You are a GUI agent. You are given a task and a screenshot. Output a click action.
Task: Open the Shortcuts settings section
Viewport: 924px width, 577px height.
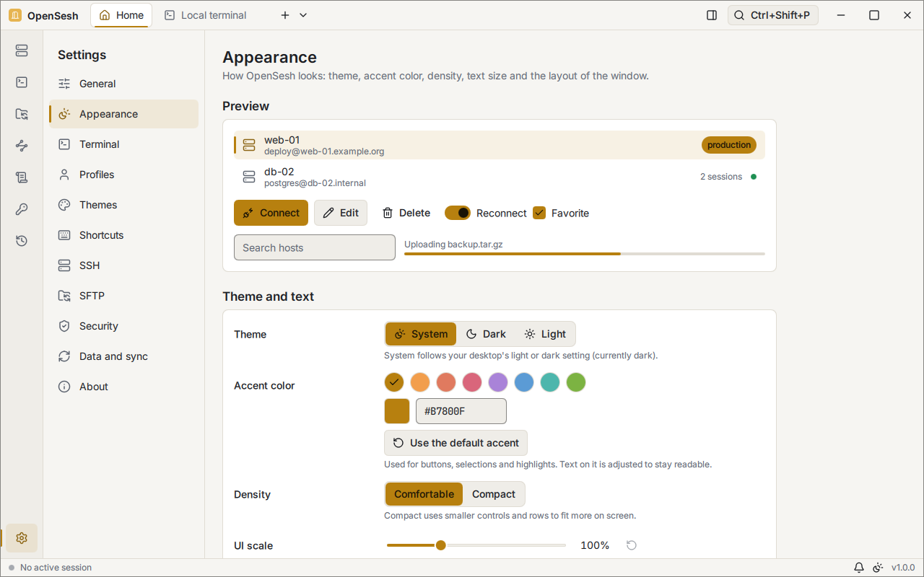124,235
